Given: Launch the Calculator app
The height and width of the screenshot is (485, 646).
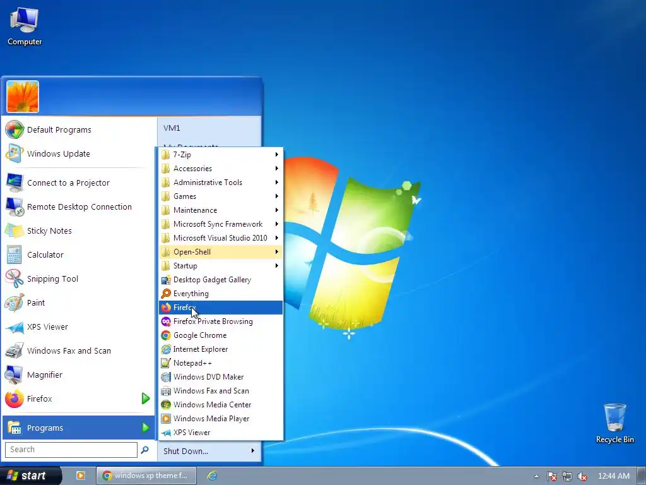Looking at the screenshot, I should pyautogui.click(x=78, y=254).
